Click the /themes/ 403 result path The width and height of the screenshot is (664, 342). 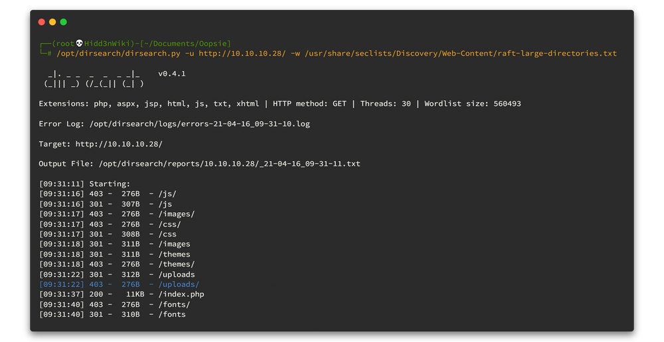[x=176, y=264]
